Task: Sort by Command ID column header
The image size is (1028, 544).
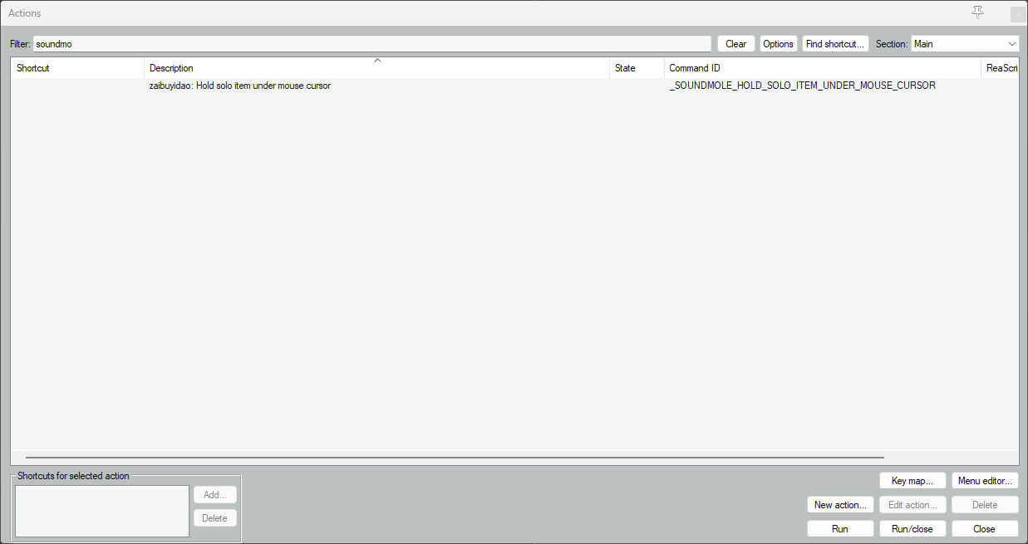Action: 823,68
